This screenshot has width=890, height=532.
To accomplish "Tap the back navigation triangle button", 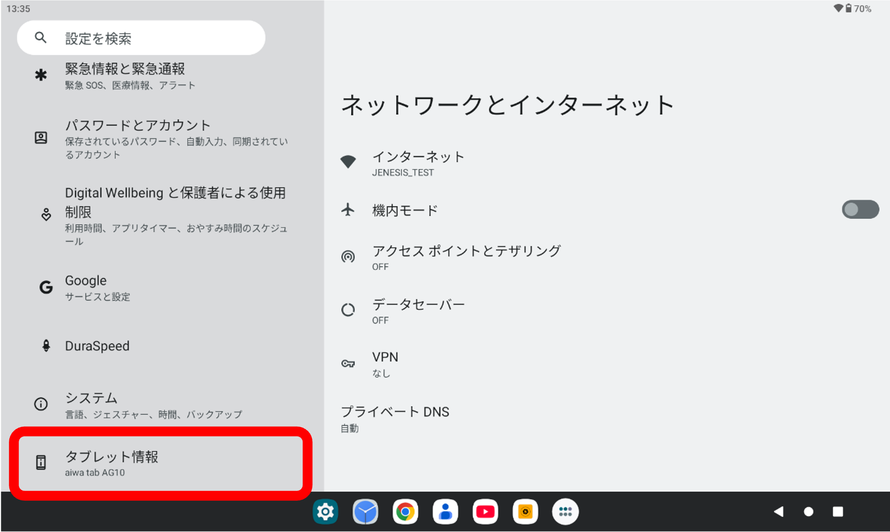I will coord(779,511).
